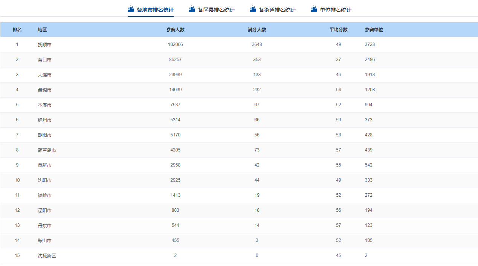
Task: Click participant count 1413 for 铁岭市
Action: point(176,195)
